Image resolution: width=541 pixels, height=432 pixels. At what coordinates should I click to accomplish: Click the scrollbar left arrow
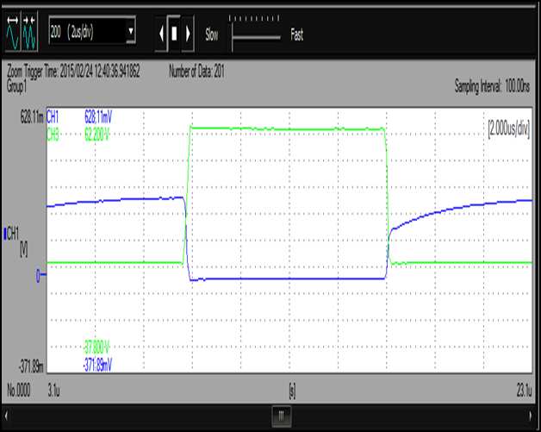coord(6,416)
